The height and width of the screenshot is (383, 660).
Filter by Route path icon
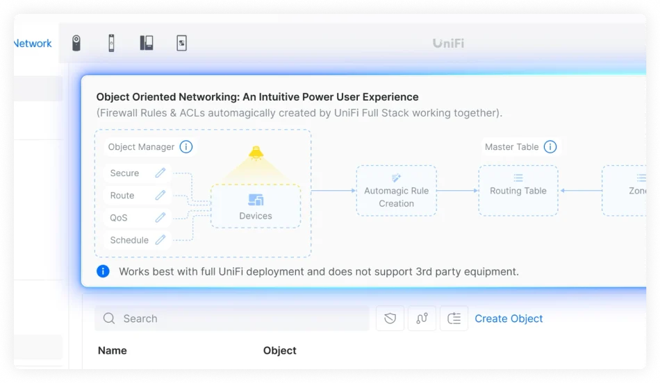pyautogui.click(x=422, y=318)
